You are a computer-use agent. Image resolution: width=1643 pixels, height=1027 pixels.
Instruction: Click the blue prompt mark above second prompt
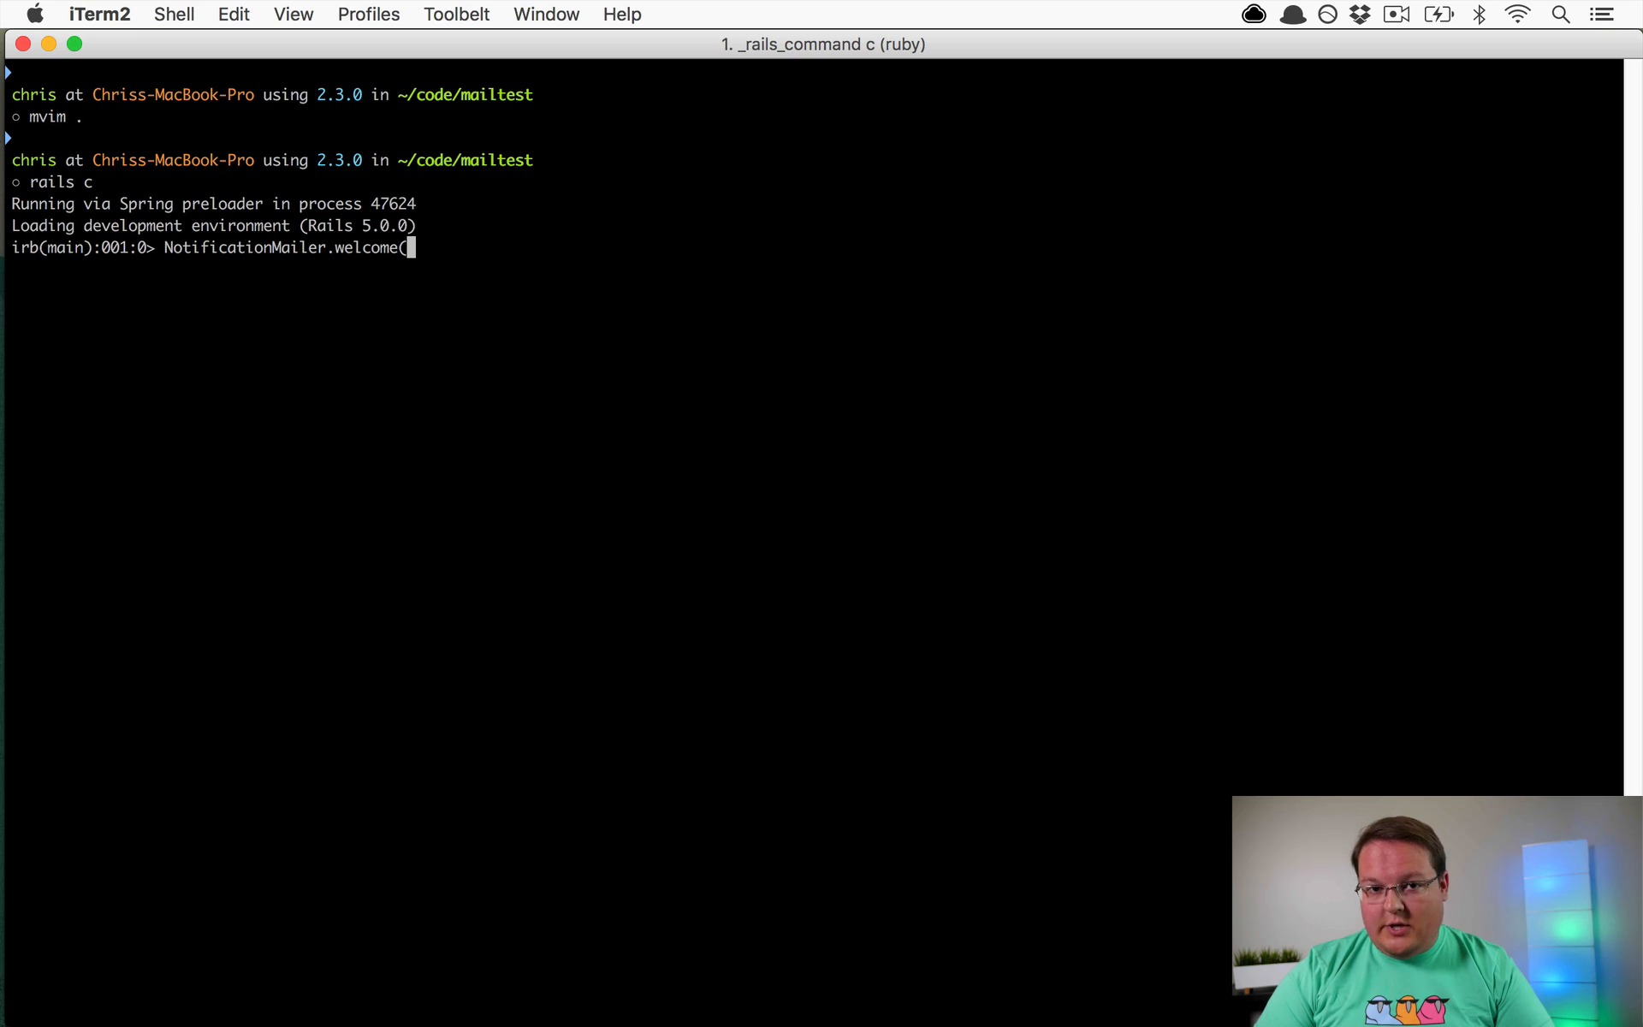click(x=8, y=137)
